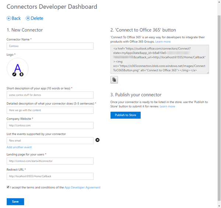Open Learn more about Office 365 Groups
The width and height of the screenshot is (221, 208).
pos(163,42)
